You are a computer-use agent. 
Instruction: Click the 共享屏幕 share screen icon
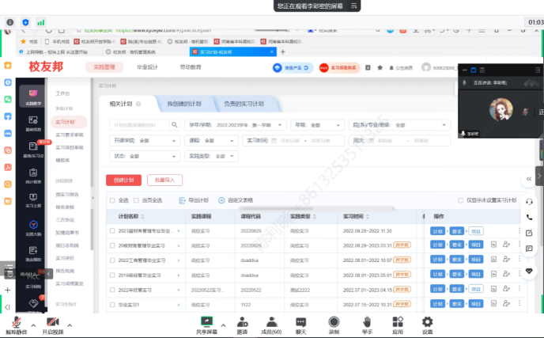[x=209, y=321]
